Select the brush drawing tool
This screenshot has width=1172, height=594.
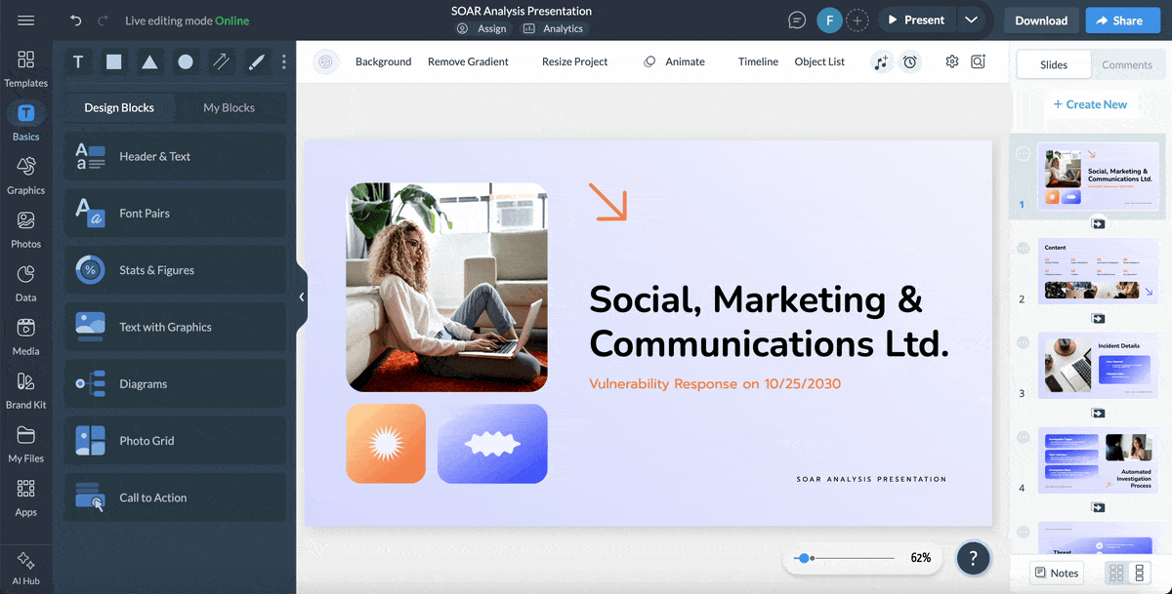click(256, 61)
